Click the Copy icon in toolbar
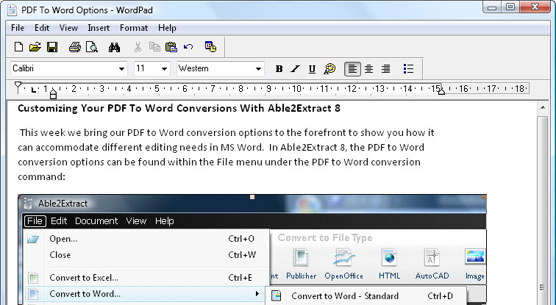 [x=154, y=47]
